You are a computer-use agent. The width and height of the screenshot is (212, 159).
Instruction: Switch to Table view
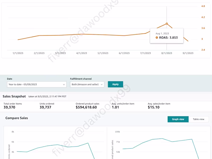click(198, 119)
